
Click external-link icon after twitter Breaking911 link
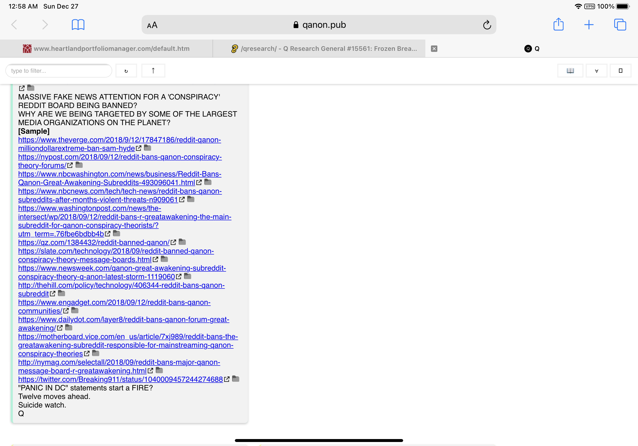tap(227, 379)
